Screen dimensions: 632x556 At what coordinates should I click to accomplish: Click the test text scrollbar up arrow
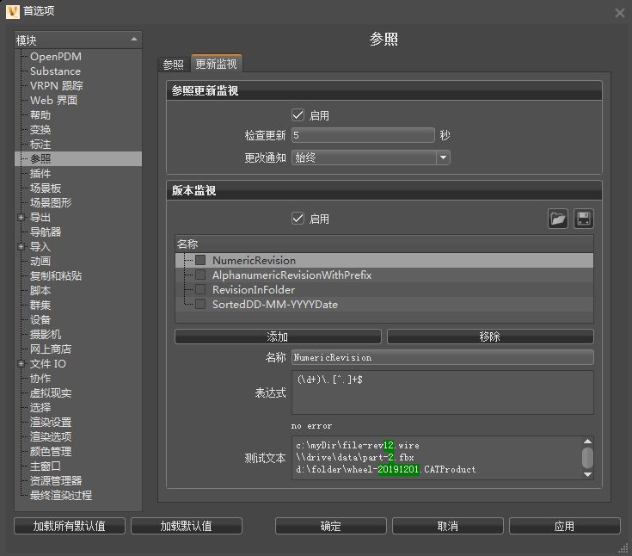(x=587, y=441)
